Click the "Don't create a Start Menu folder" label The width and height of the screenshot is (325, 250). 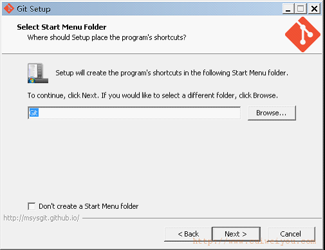[88, 206]
